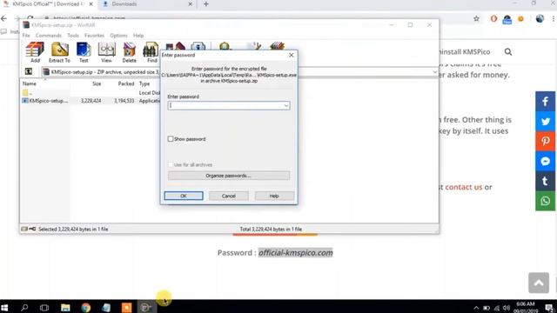Enable the Show password checkbox

pyautogui.click(x=171, y=139)
